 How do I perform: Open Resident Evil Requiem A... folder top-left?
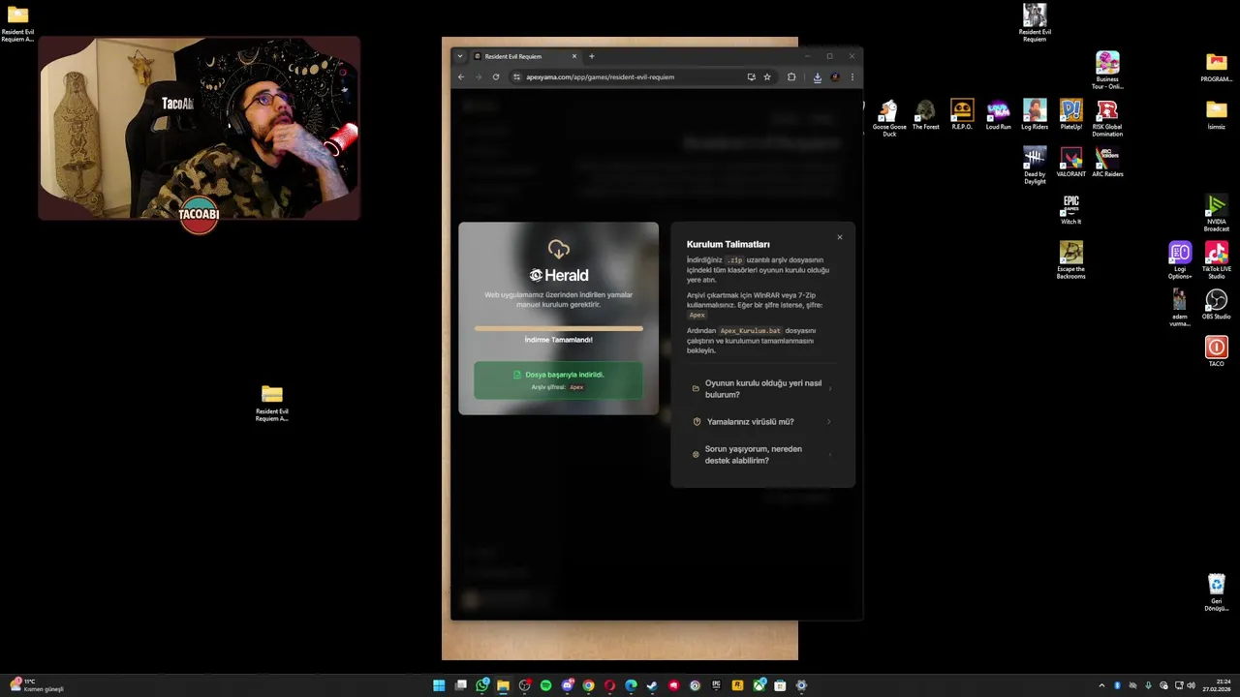pos(17,23)
